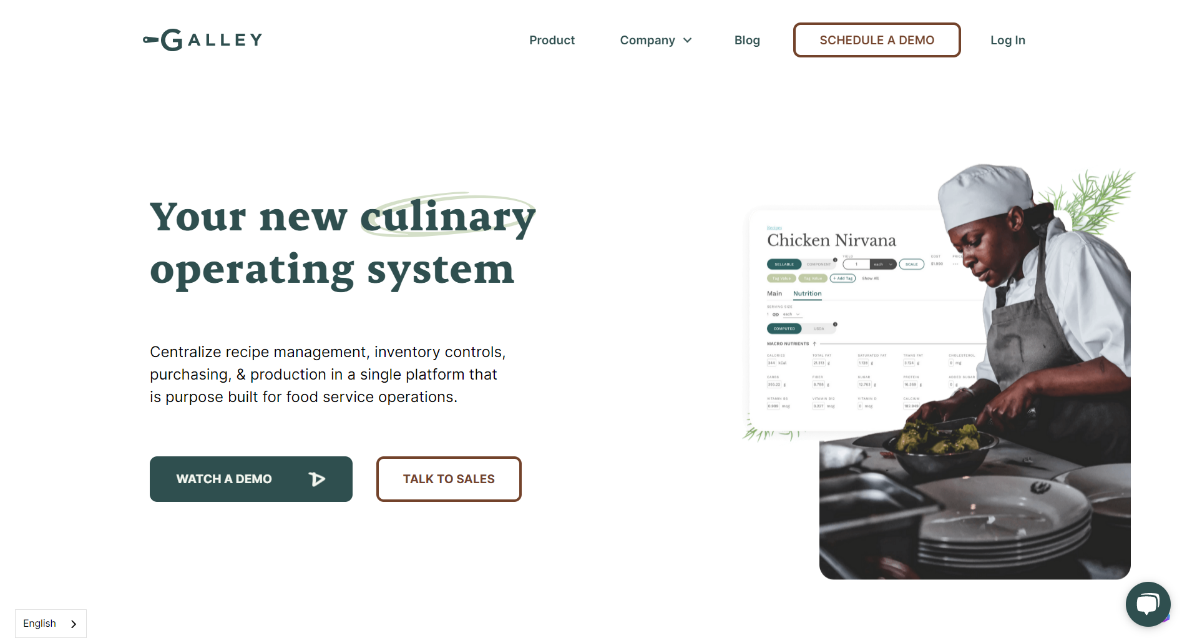Image resolution: width=1182 pixels, height=638 pixels.
Task: Open the English language selector
Action: coord(51,624)
